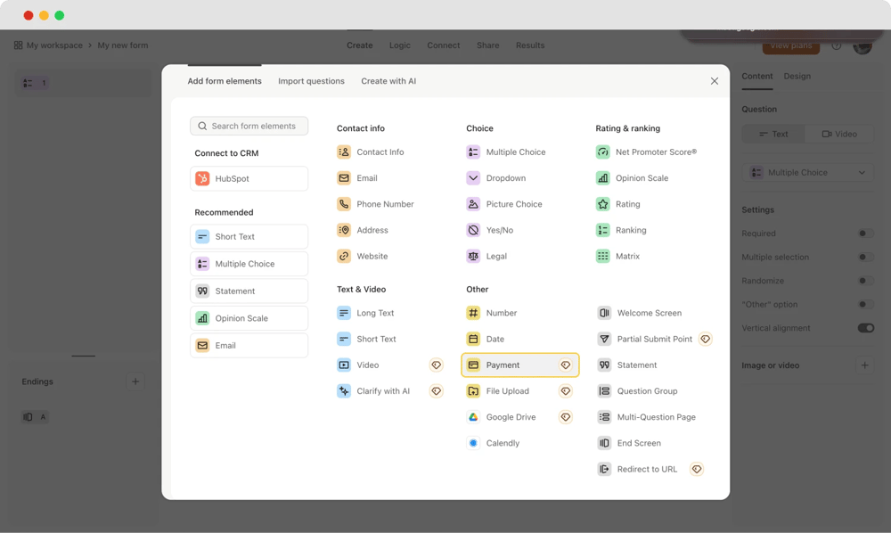Enable the Multiple selection toggle
The height and width of the screenshot is (533, 891).
point(865,258)
